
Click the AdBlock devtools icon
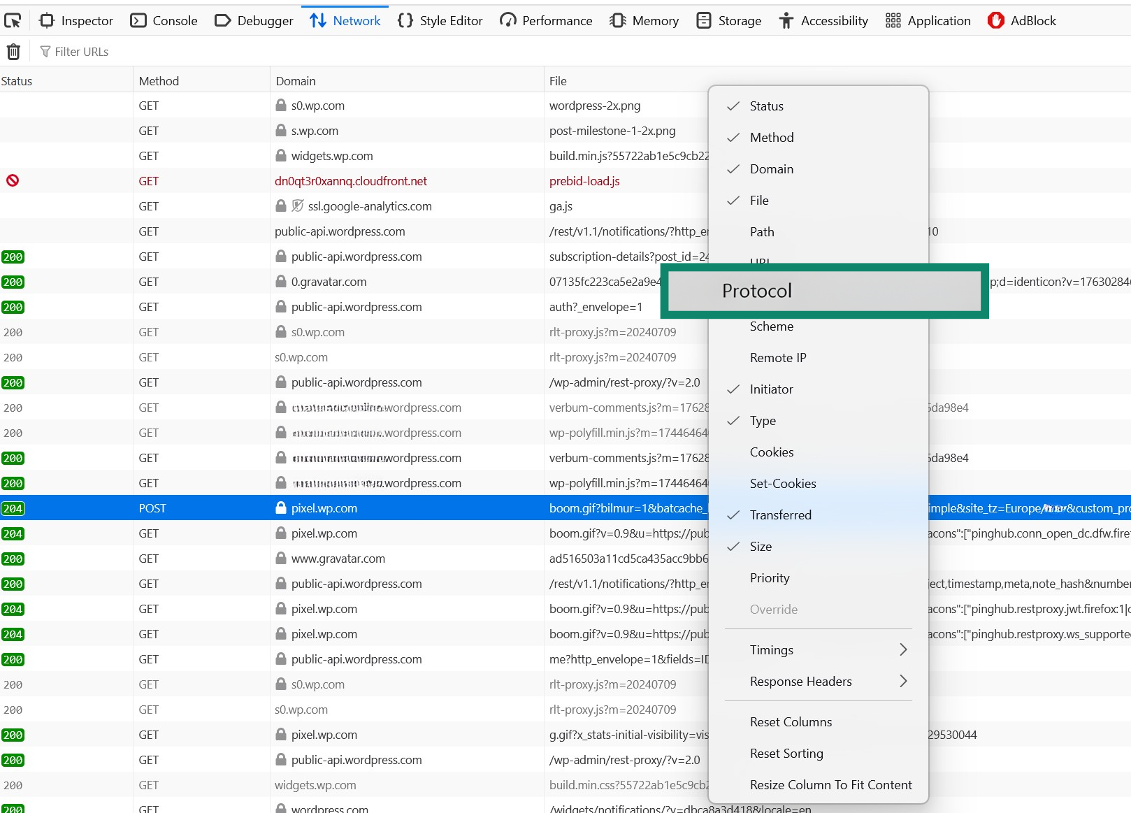tap(1021, 20)
